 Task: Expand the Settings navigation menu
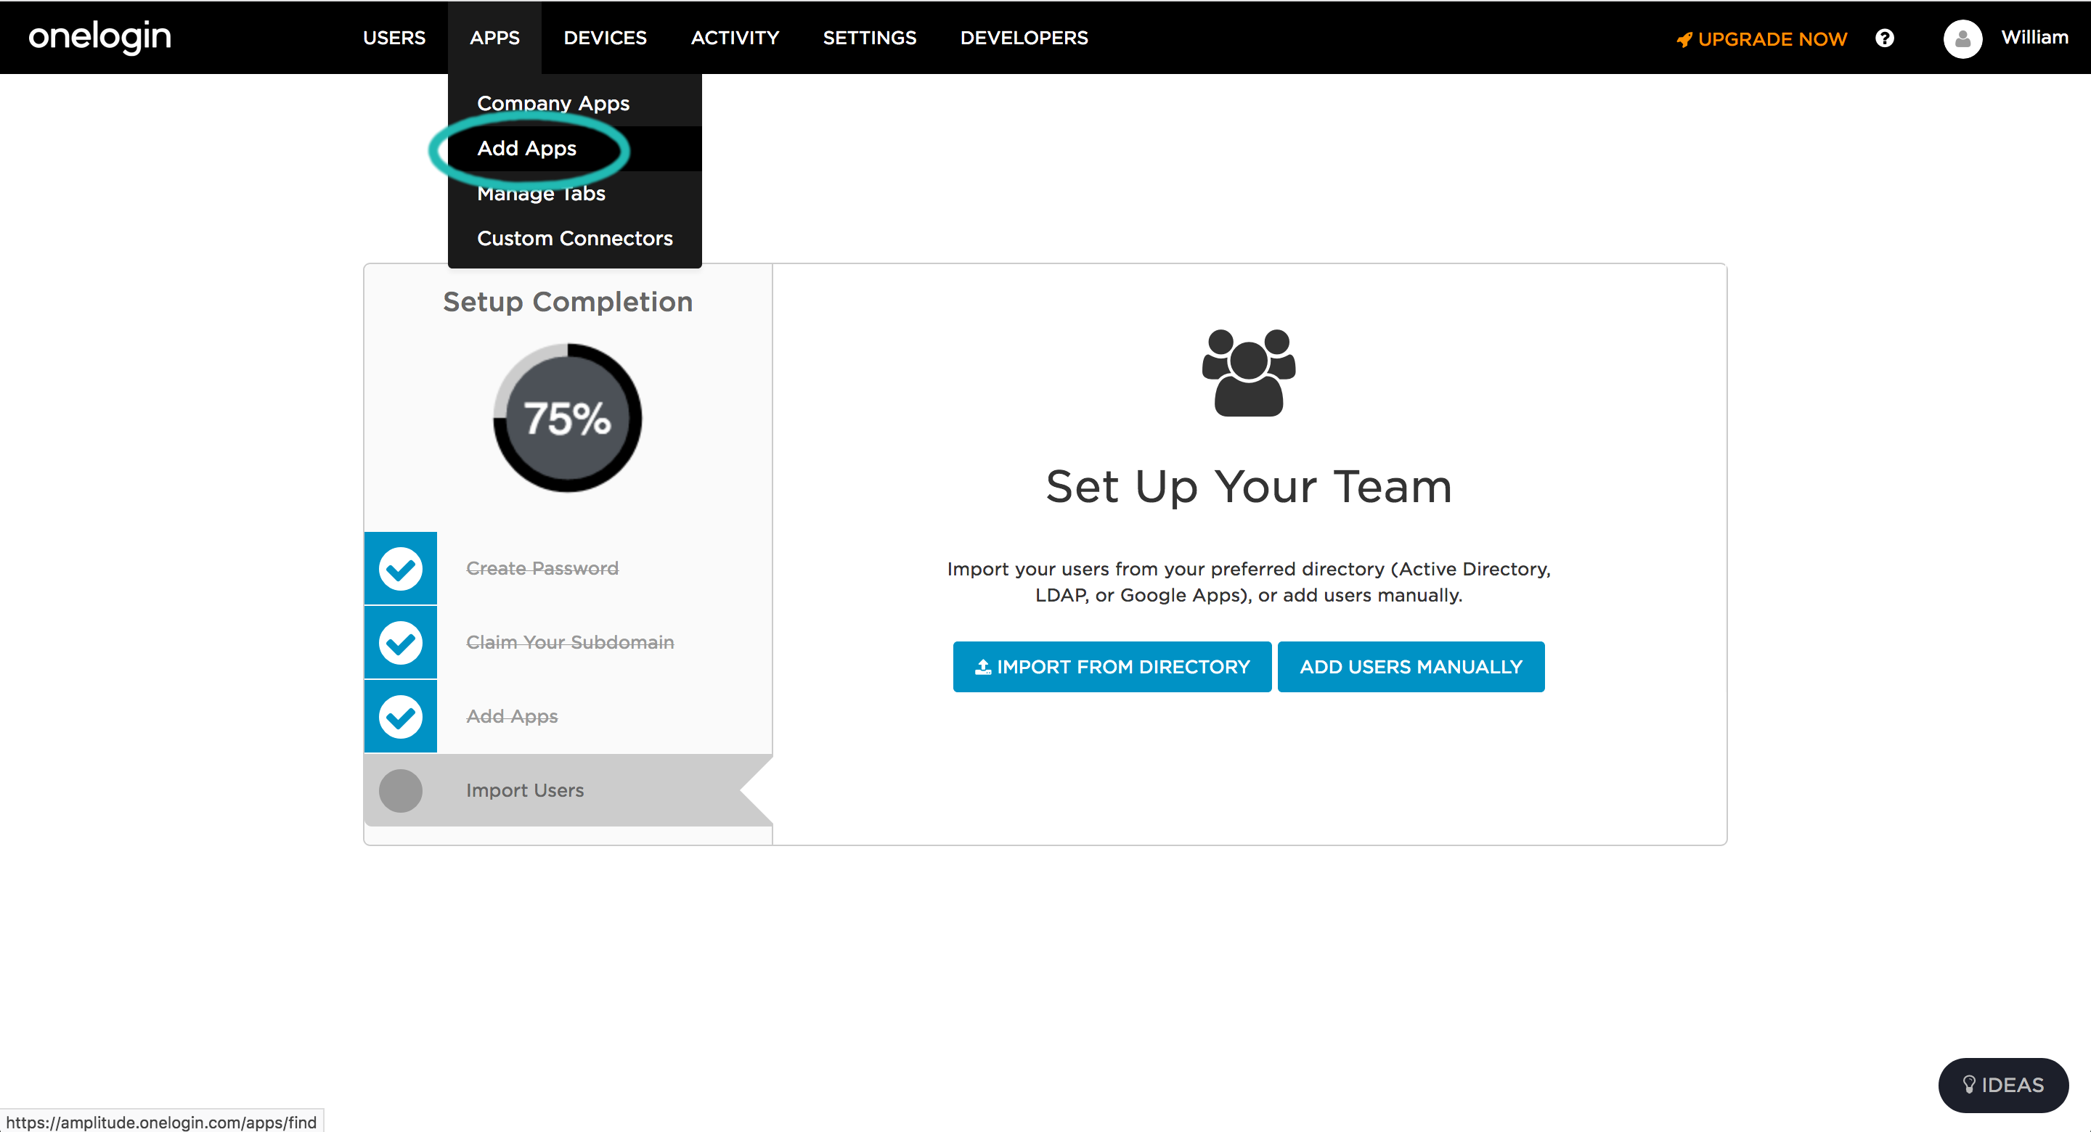[x=868, y=38]
